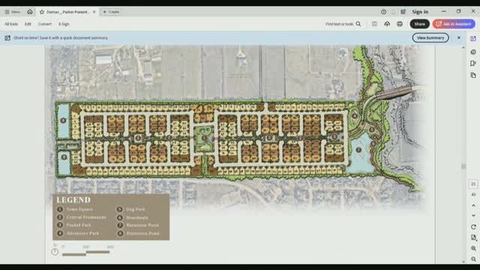Click the cloud upload icon
This screenshot has height=270, width=480.
tap(387, 24)
